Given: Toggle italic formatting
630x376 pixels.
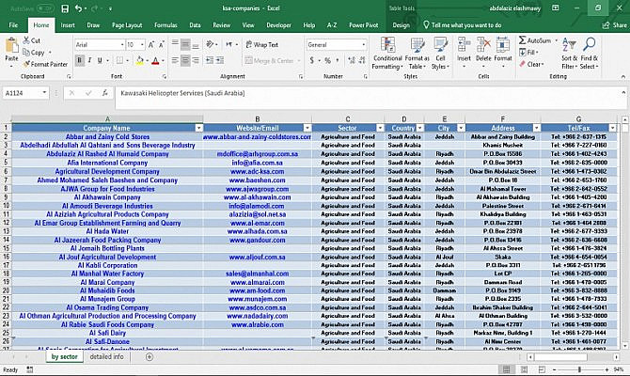Looking at the screenshot, I should pos(89,61).
